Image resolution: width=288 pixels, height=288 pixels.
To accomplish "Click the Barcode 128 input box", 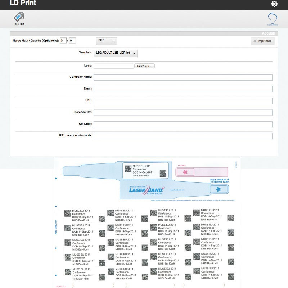I will [x=183, y=112].
